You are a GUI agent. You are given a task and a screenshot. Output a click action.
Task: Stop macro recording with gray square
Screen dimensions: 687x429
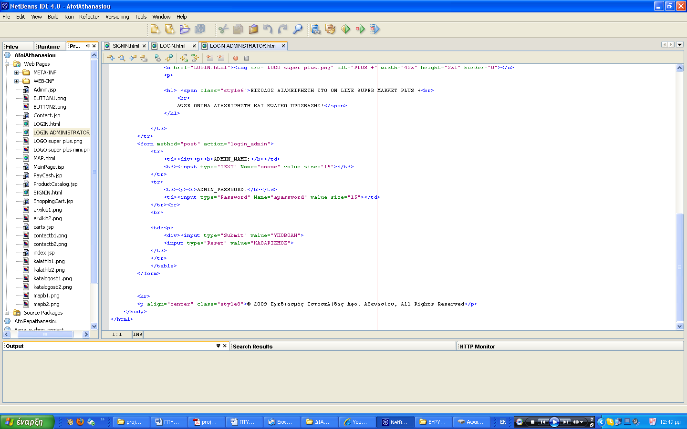click(x=247, y=58)
